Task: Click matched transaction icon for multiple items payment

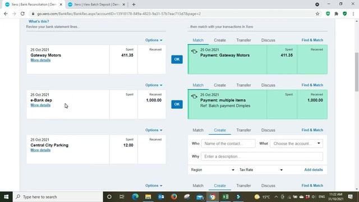Action: (194, 97)
